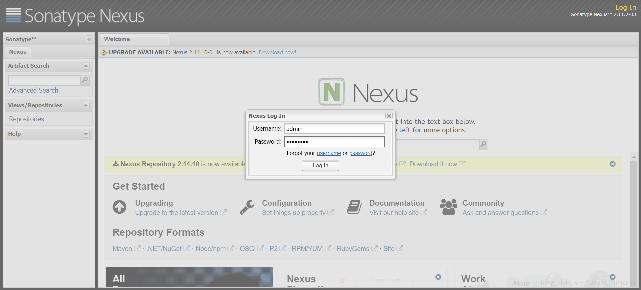Click the Community people icon
This screenshot has width=641, height=290.
pyautogui.click(x=449, y=207)
